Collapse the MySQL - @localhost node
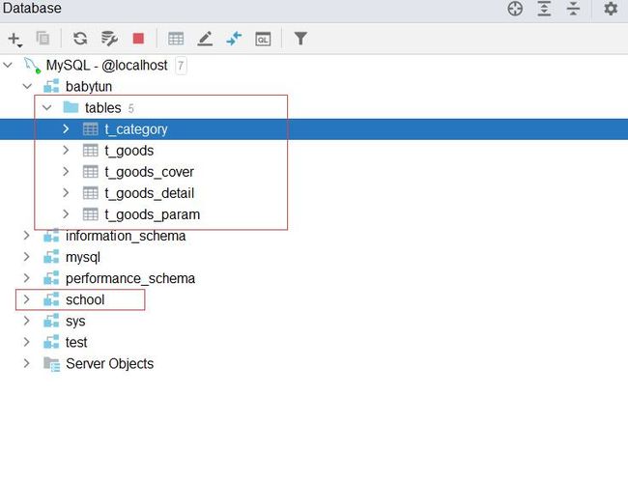This screenshot has width=628, height=481. pyautogui.click(x=8, y=65)
